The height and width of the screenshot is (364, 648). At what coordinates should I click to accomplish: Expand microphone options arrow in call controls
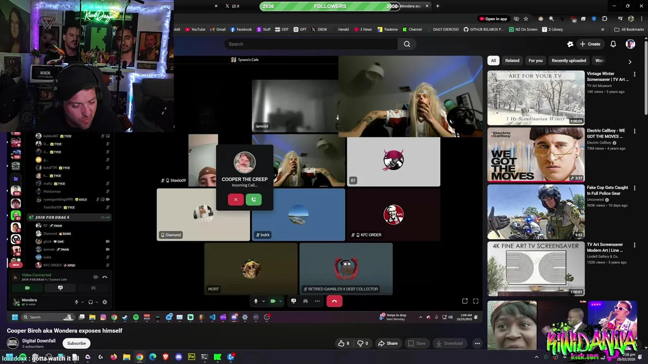[x=263, y=301]
